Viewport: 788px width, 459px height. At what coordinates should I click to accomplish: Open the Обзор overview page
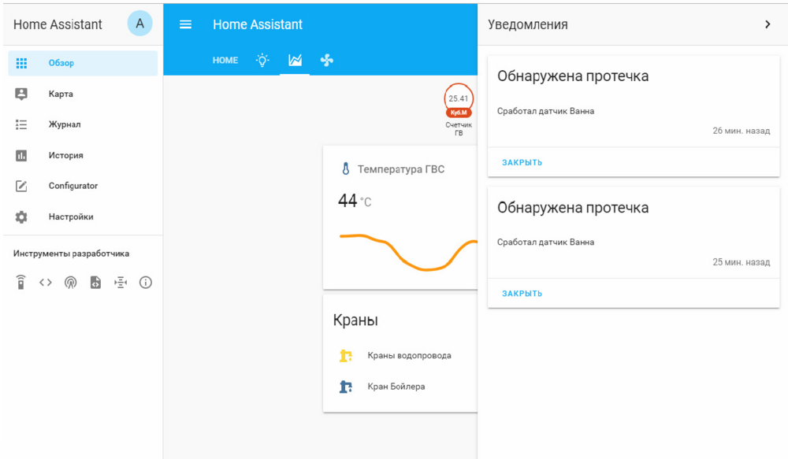pos(83,63)
